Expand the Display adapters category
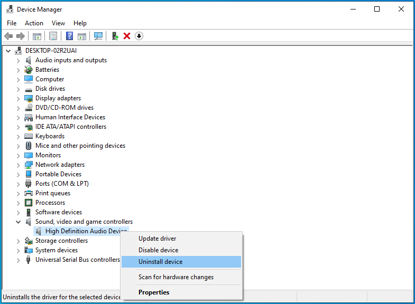 [x=19, y=98]
